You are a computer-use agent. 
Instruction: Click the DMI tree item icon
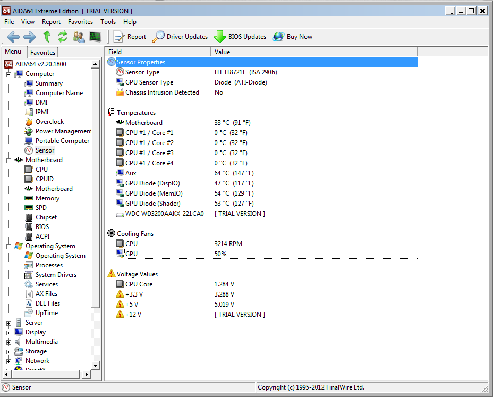[29, 103]
